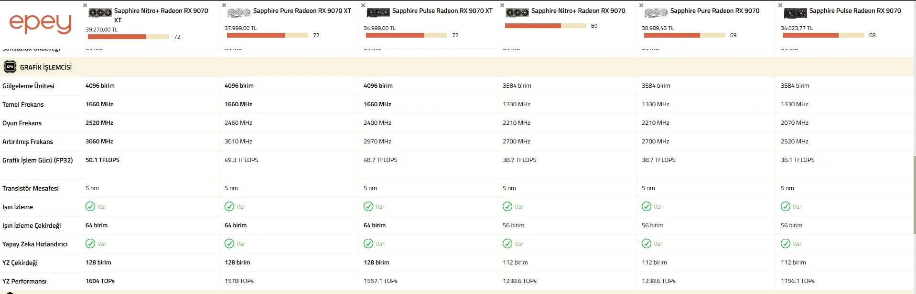This screenshot has width=916, height=294.
Task: Click the 30.989,46 TL price
Action: [x=657, y=28]
